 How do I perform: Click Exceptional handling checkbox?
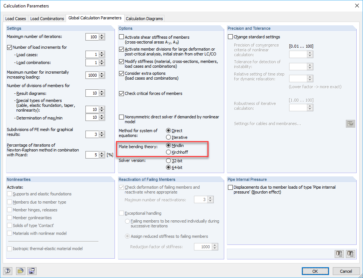point(121,213)
